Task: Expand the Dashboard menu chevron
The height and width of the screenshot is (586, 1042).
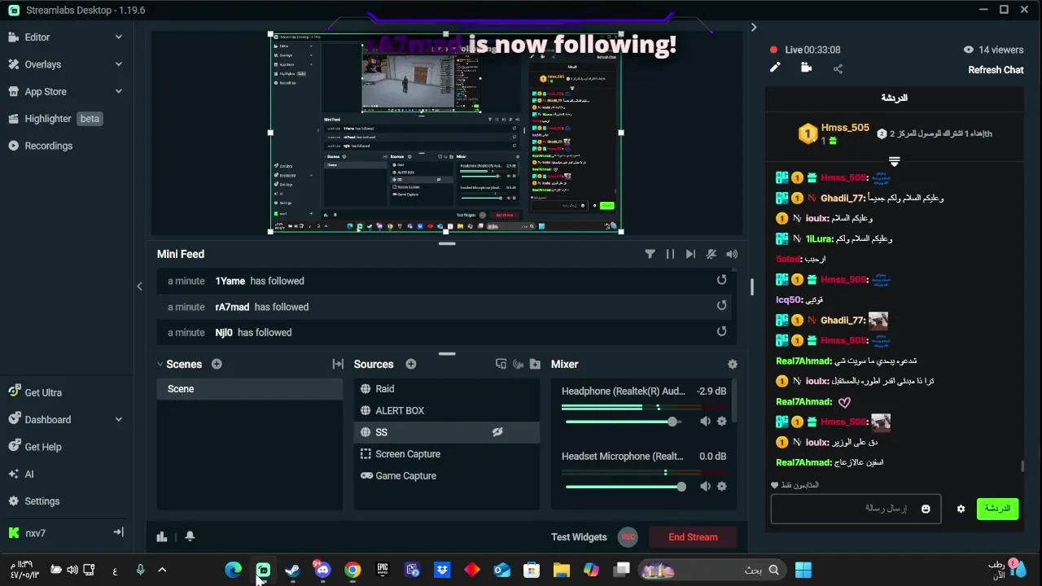Action: (x=119, y=419)
